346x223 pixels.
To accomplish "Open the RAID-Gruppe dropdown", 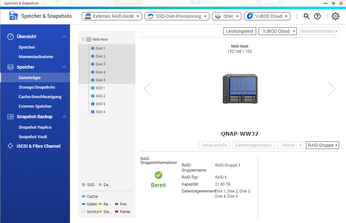I will [322, 145].
